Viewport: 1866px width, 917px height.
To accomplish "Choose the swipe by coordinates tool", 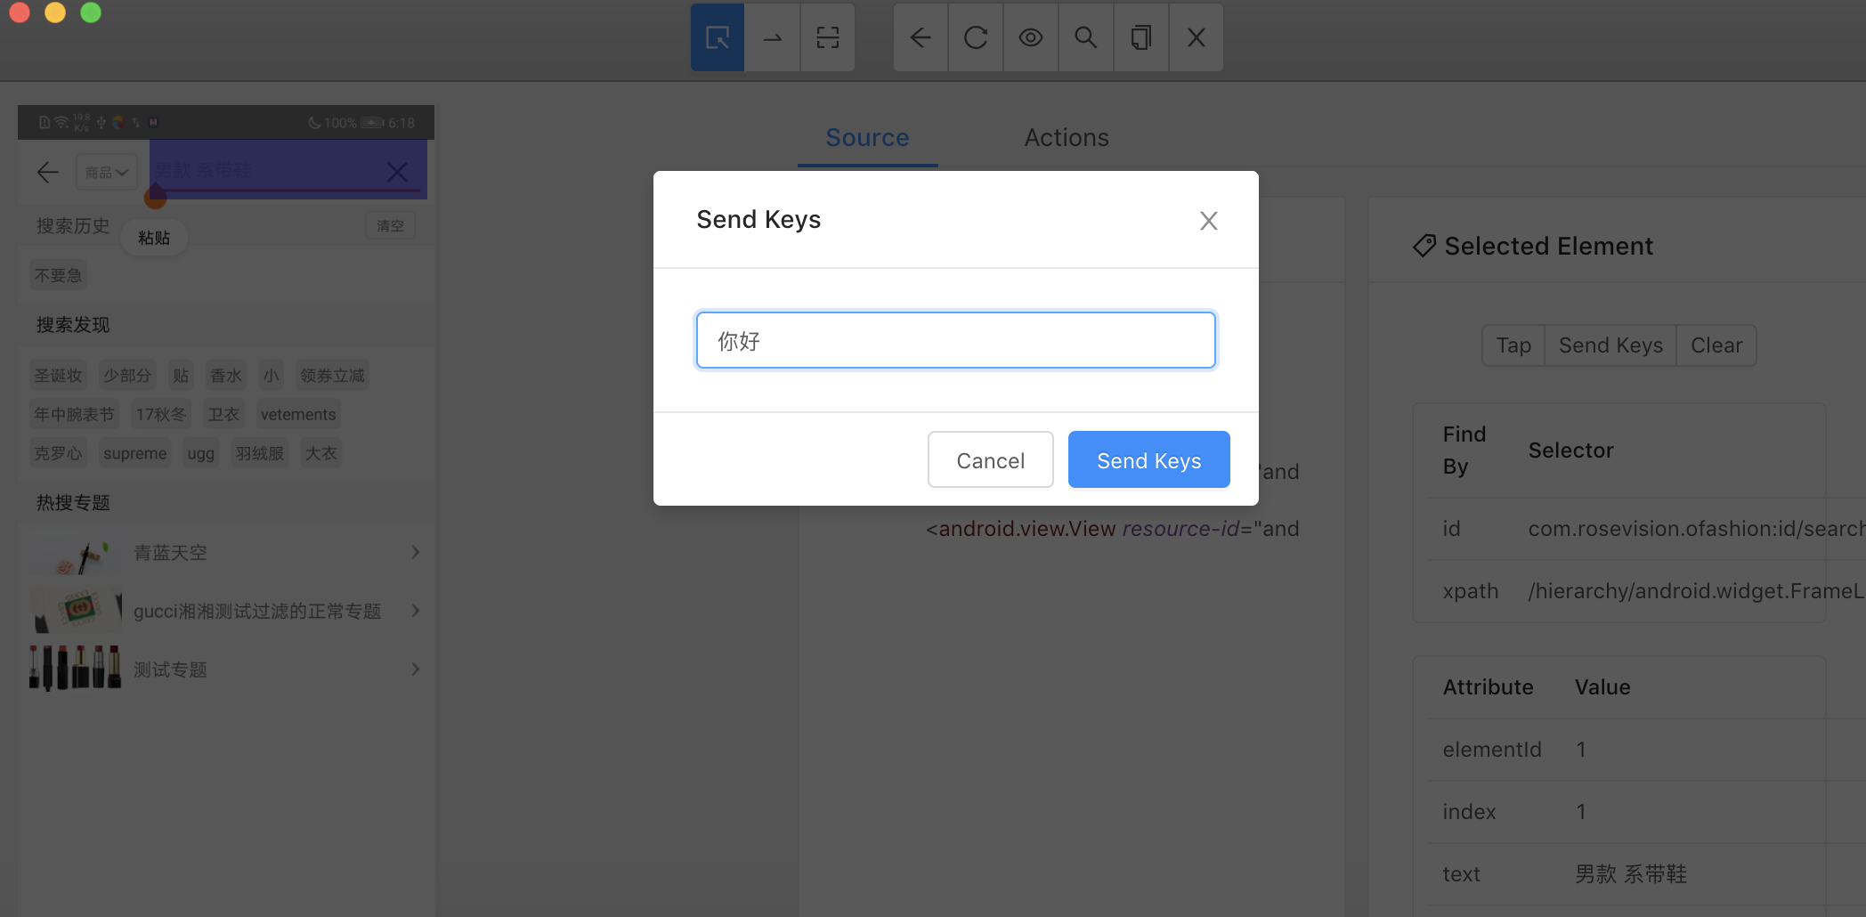I will 773,37.
